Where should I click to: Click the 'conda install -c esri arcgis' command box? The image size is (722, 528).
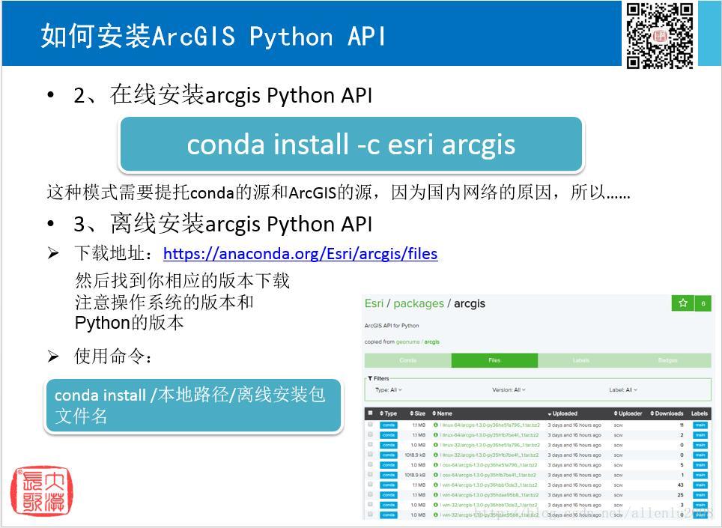(x=351, y=145)
